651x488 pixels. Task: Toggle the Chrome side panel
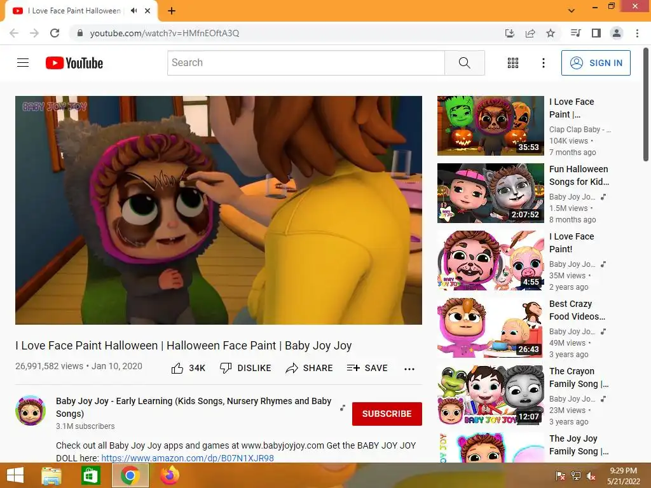point(596,33)
